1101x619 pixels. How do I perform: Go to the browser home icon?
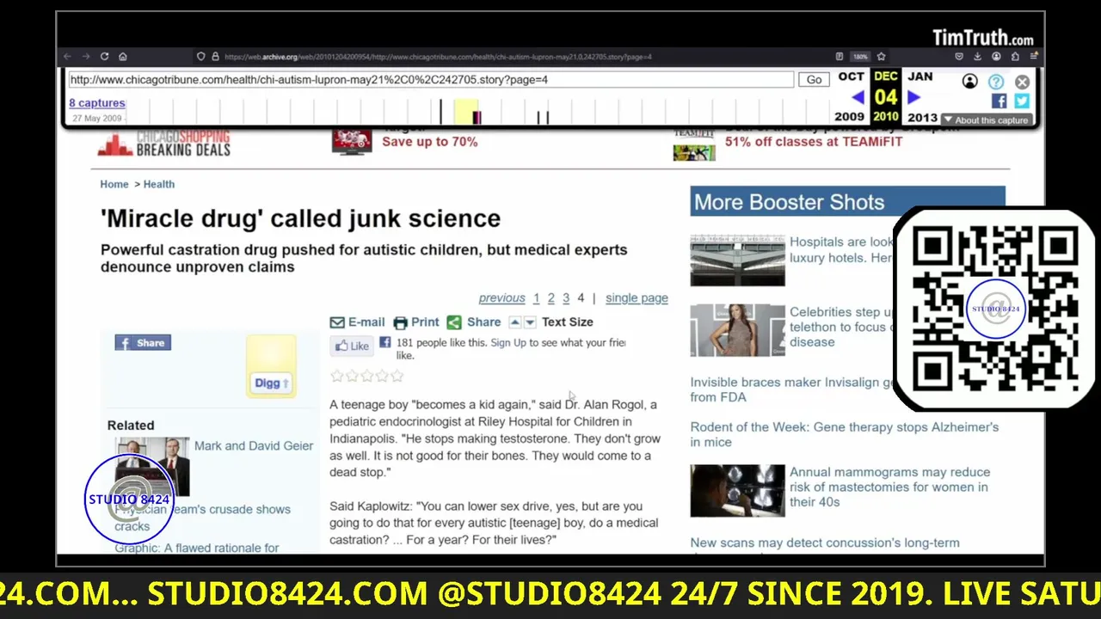(x=123, y=57)
